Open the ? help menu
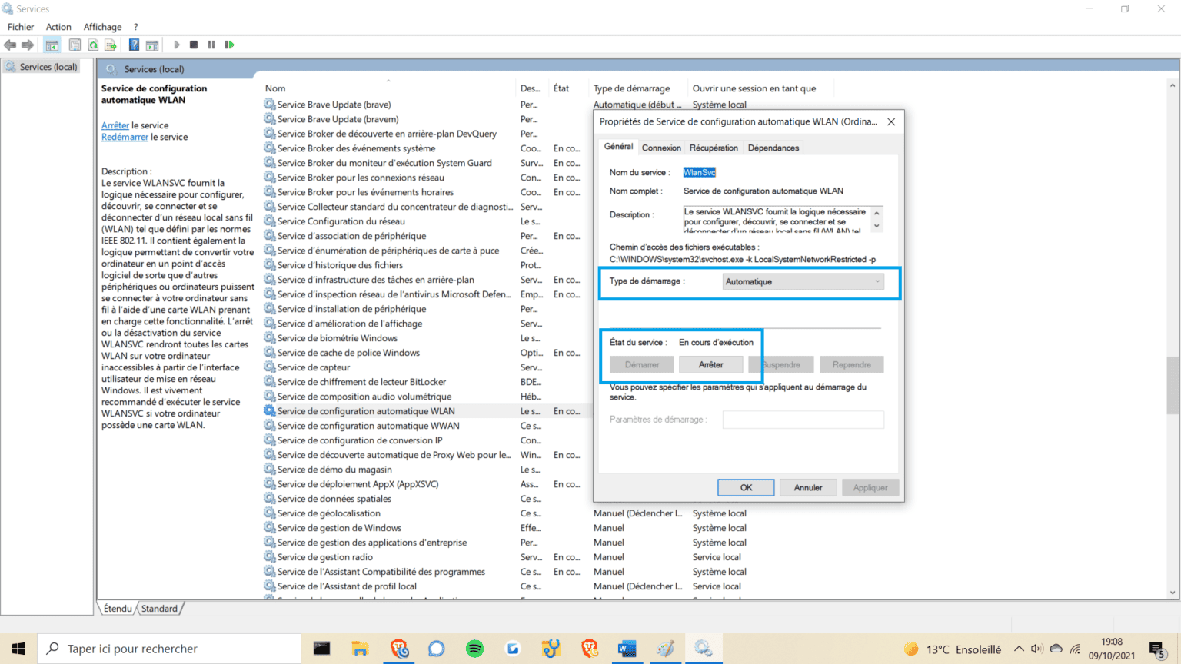 (x=136, y=27)
